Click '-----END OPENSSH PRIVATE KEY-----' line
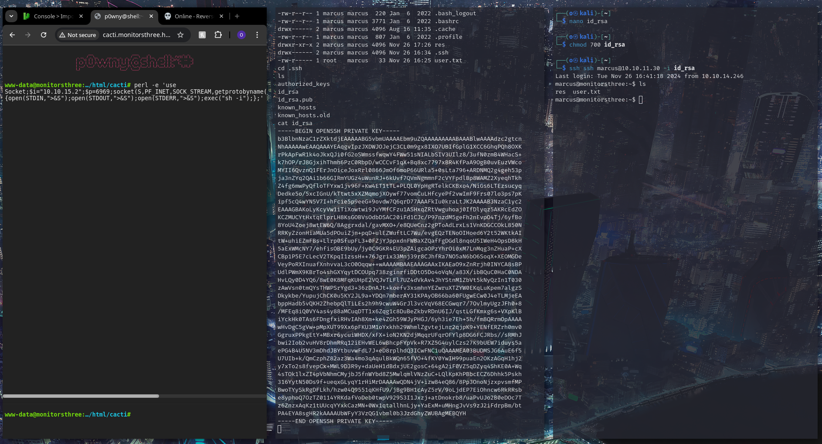The image size is (822, 444). [x=335, y=421]
